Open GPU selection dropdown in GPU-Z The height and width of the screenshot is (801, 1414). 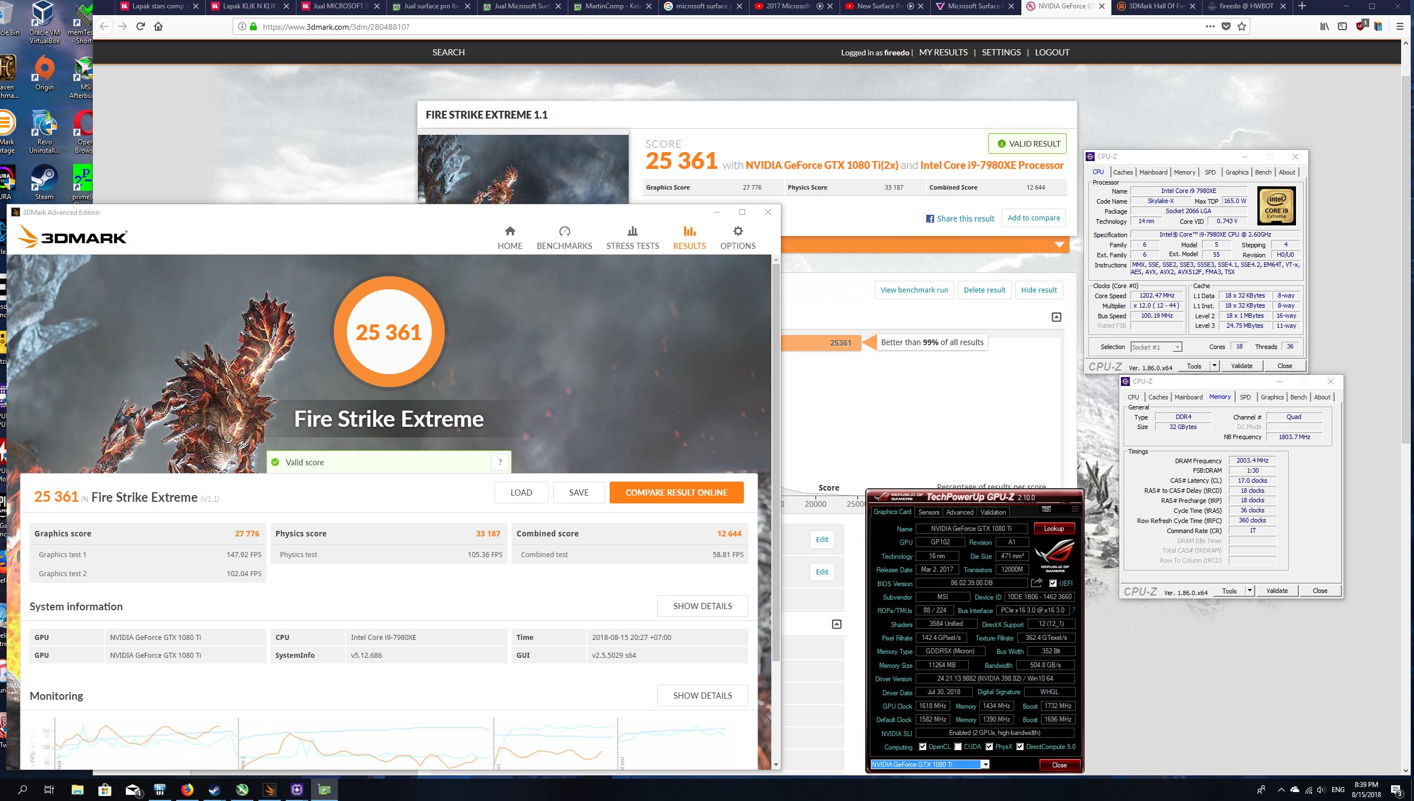[x=986, y=765]
